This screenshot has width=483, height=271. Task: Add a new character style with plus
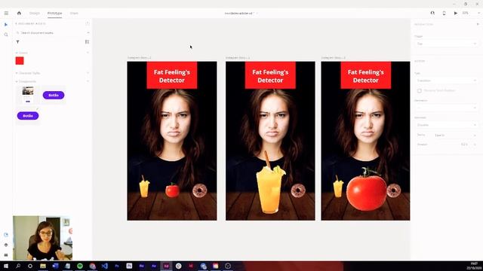88,73
